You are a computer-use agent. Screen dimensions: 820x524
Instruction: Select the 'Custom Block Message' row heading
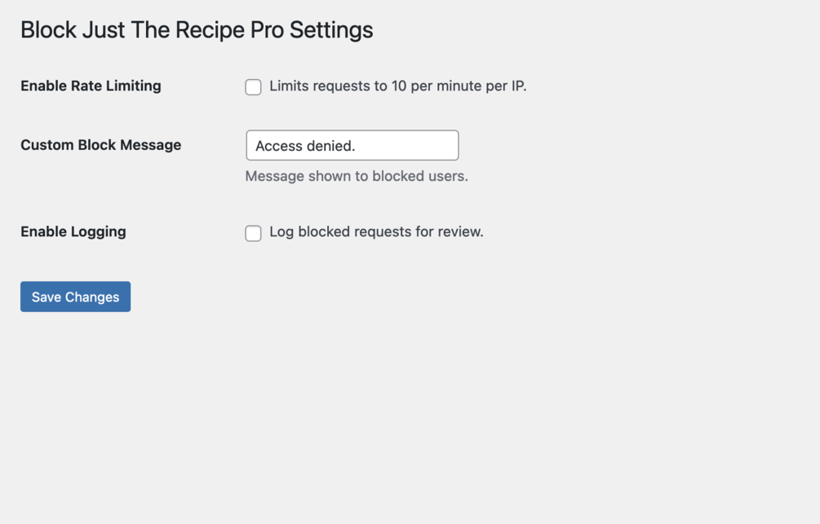click(100, 145)
